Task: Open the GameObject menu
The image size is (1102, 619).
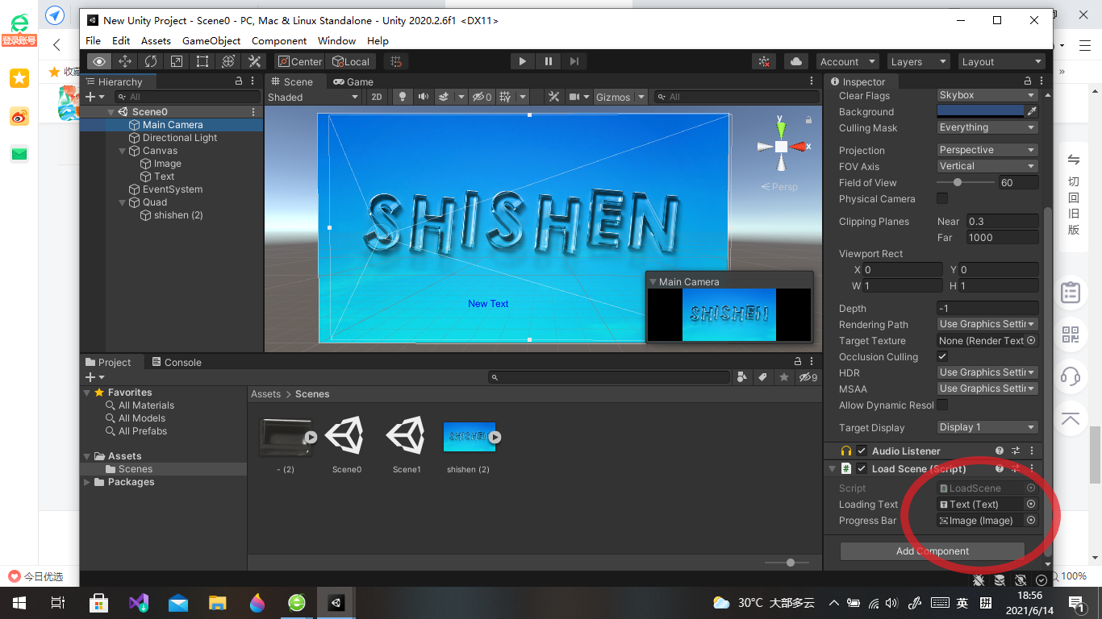Action: coord(211,40)
